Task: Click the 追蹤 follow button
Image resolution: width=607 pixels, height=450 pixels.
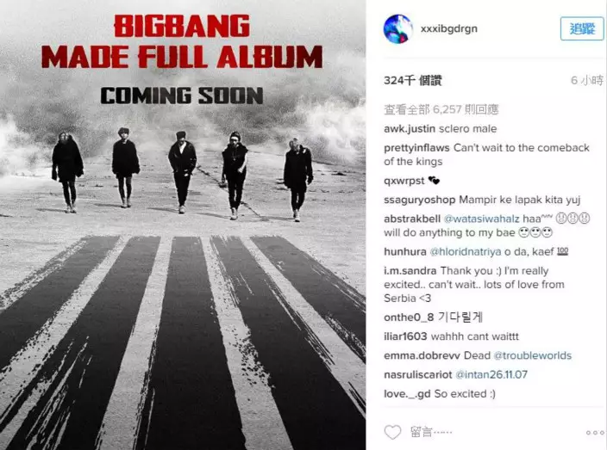Action: pyautogui.click(x=582, y=28)
